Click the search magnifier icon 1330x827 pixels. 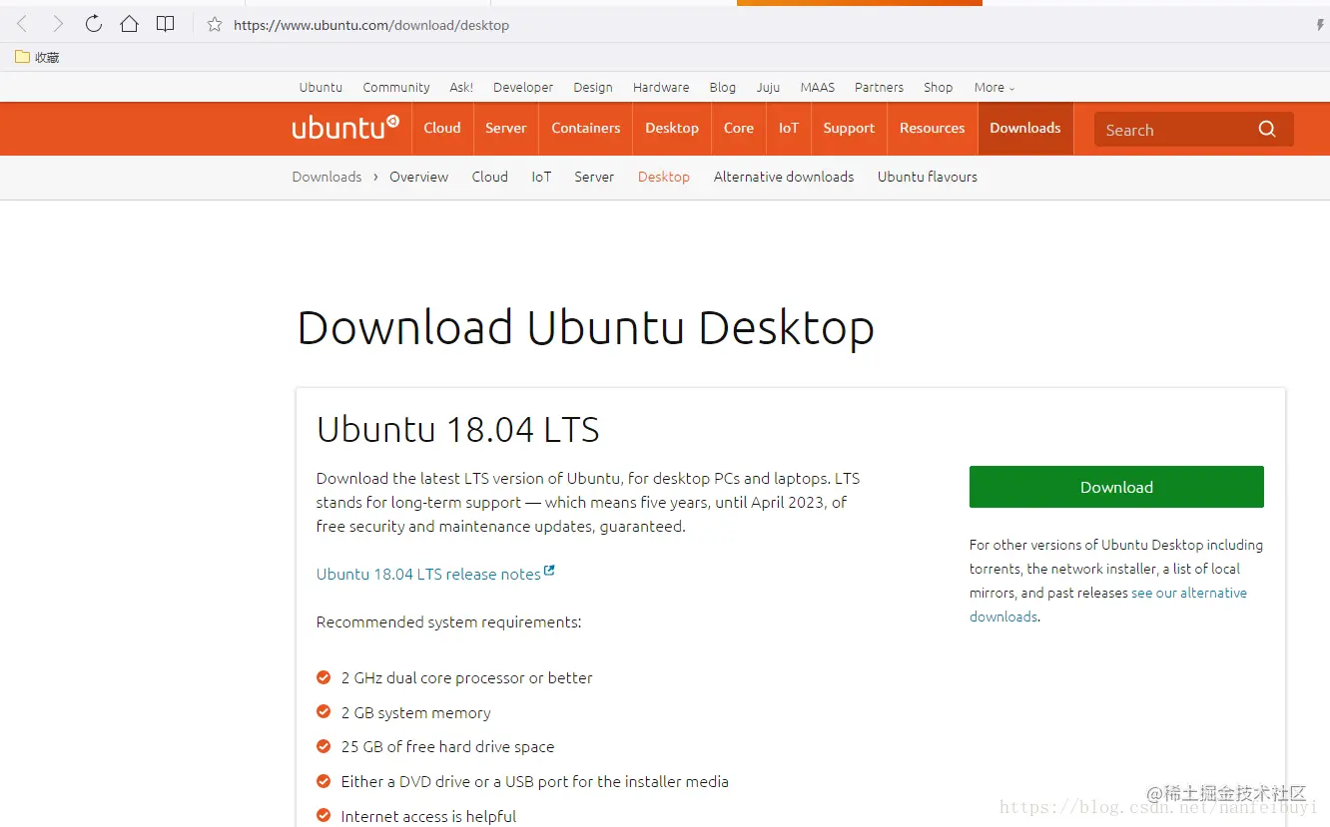click(x=1267, y=129)
